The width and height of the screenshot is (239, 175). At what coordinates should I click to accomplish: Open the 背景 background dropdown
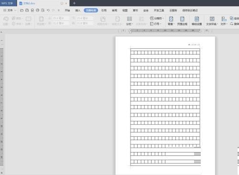click(x=171, y=21)
